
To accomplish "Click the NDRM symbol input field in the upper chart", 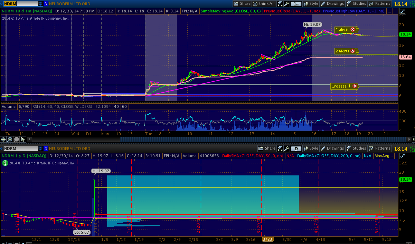I will [20, 4].
